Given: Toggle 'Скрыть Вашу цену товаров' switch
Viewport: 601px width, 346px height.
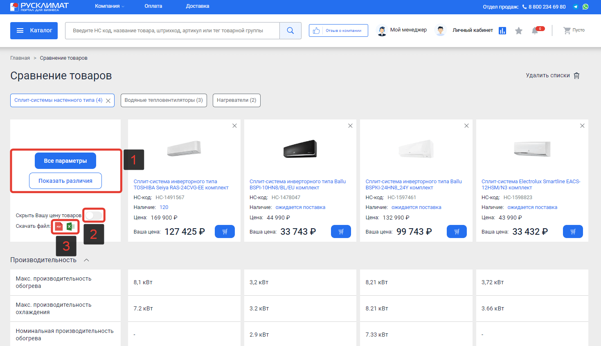Looking at the screenshot, I should coord(94,216).
